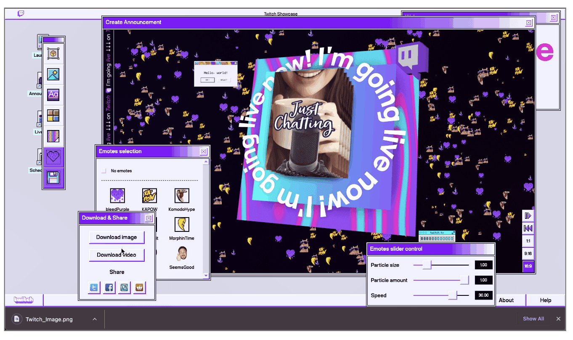
Task: Open the striped background pattern tool
Action: [x=53, y=136]
